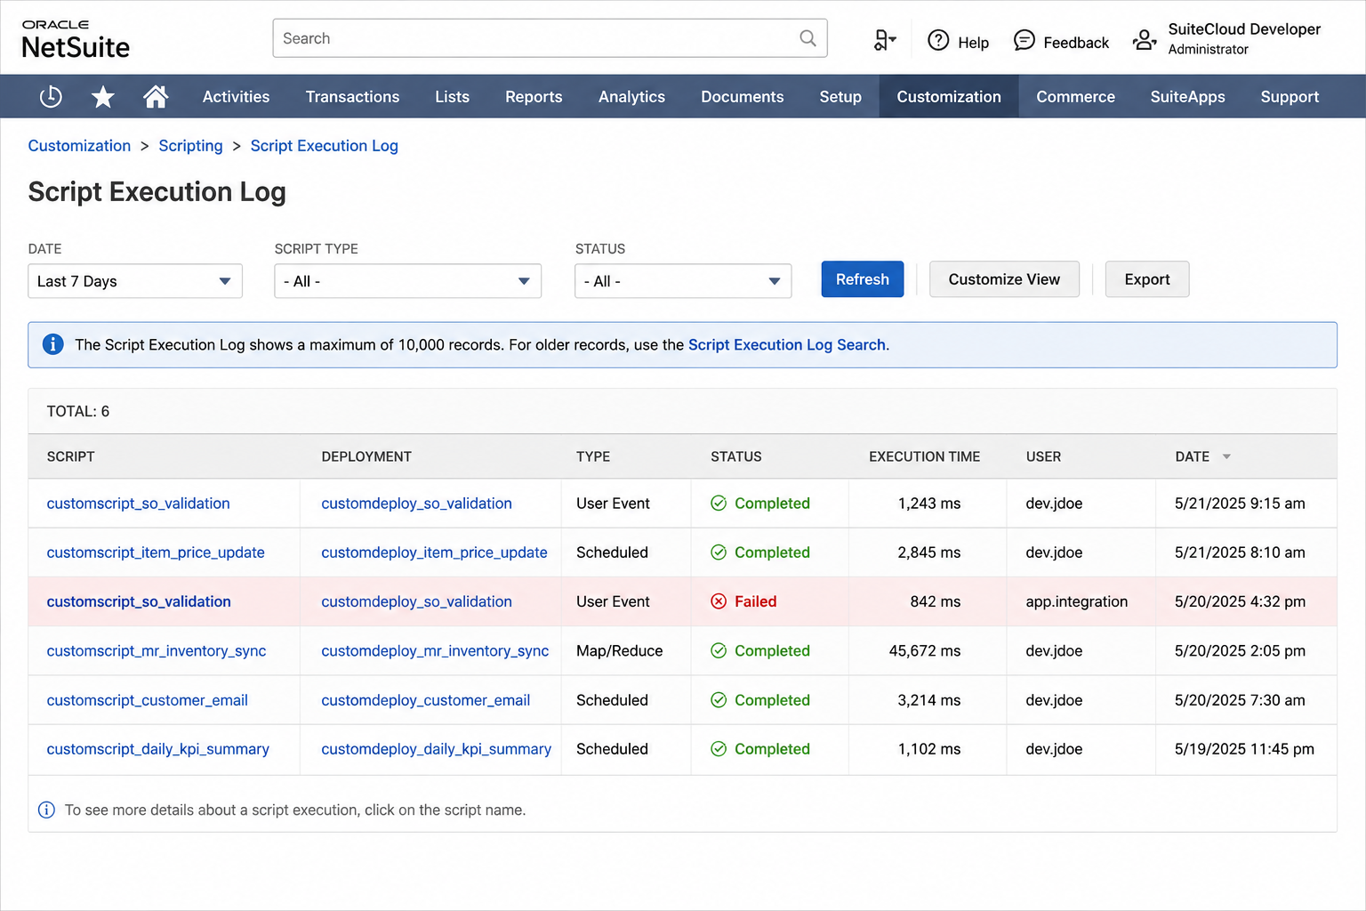Click the search magnifier icon
This screenshot has height=911, width=1366.
click(x=808, y=38)
